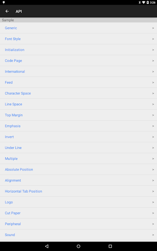Select Horizontal Tab Position entry
This screenshot has width=157, height=251.
(x=78, y=191)
